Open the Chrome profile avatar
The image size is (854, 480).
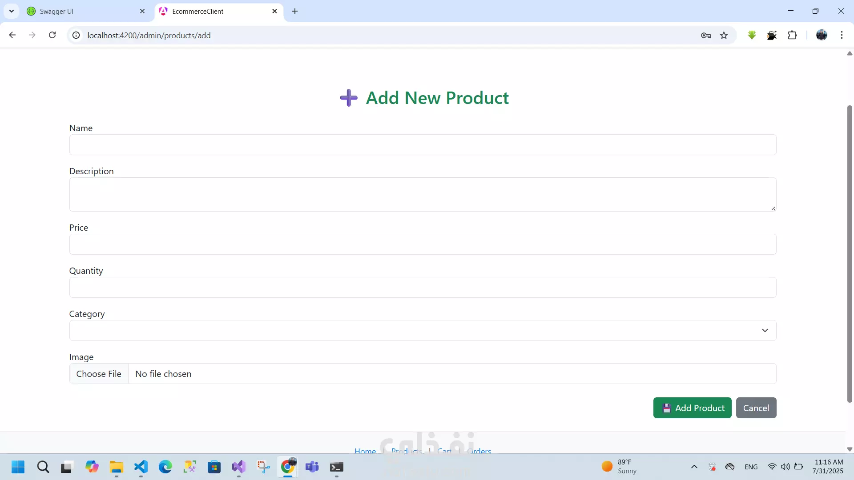(822, 35)
